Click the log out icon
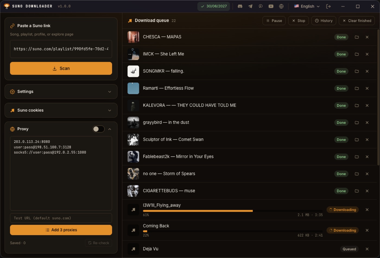 [x=328, y=6]
